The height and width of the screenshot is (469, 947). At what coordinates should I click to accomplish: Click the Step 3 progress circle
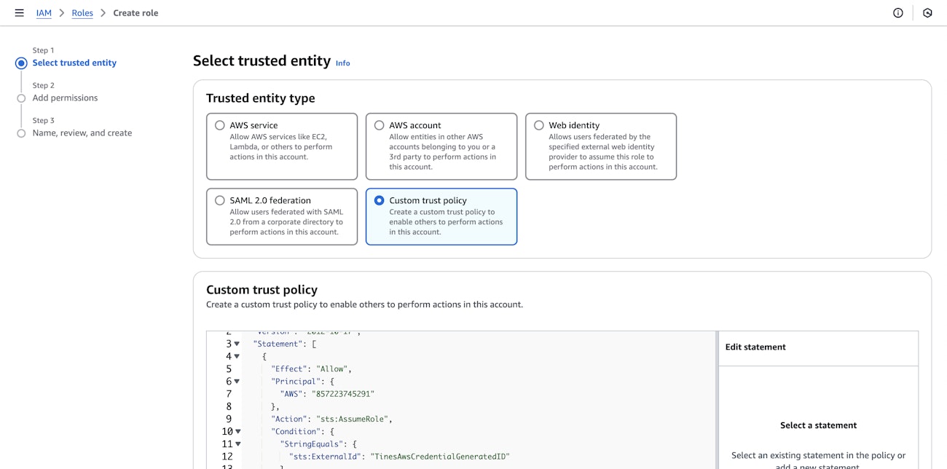(x=21, y=133)
